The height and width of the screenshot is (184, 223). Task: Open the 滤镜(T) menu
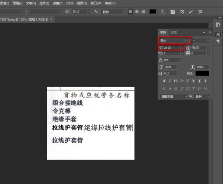click(58, 3)
